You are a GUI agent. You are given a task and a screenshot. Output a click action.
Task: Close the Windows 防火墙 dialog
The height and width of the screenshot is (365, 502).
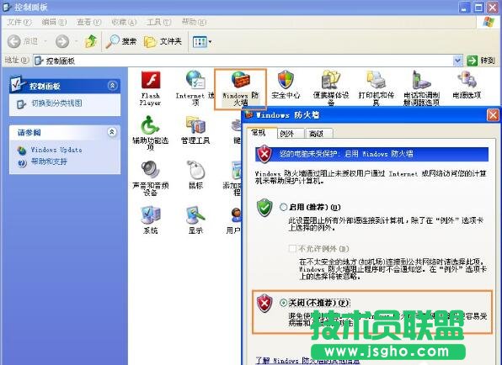[493, 115]
